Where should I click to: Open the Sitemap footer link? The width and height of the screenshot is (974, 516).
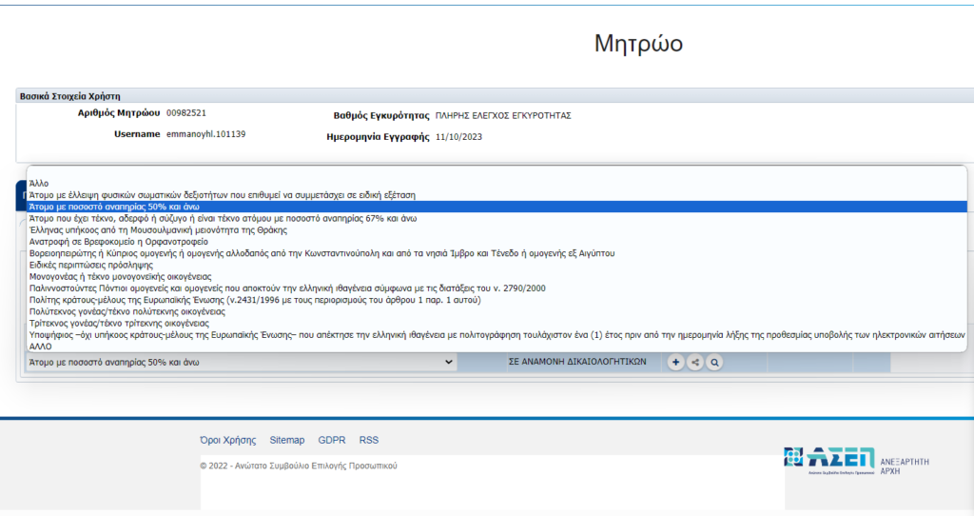[x=287, y=440]
